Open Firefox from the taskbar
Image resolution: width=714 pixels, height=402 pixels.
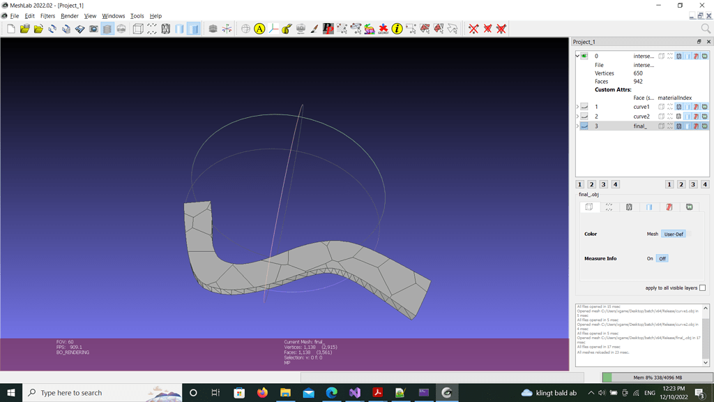[x=262, y=392]
